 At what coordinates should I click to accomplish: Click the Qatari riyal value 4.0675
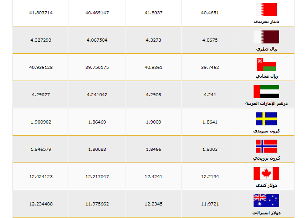[x=210, y=40]
